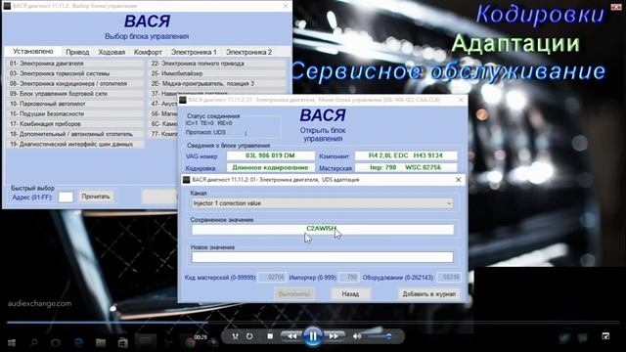
Task: Click the Сохраненное значение field with C2AWI5H
Action: click(322, 229)
